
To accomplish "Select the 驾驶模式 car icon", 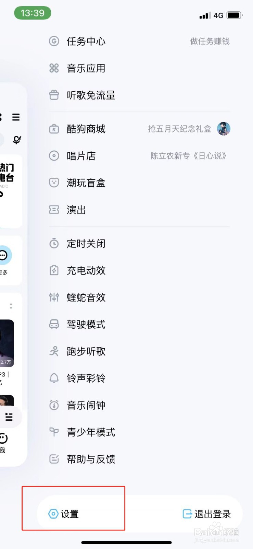I will click(54, 324).
